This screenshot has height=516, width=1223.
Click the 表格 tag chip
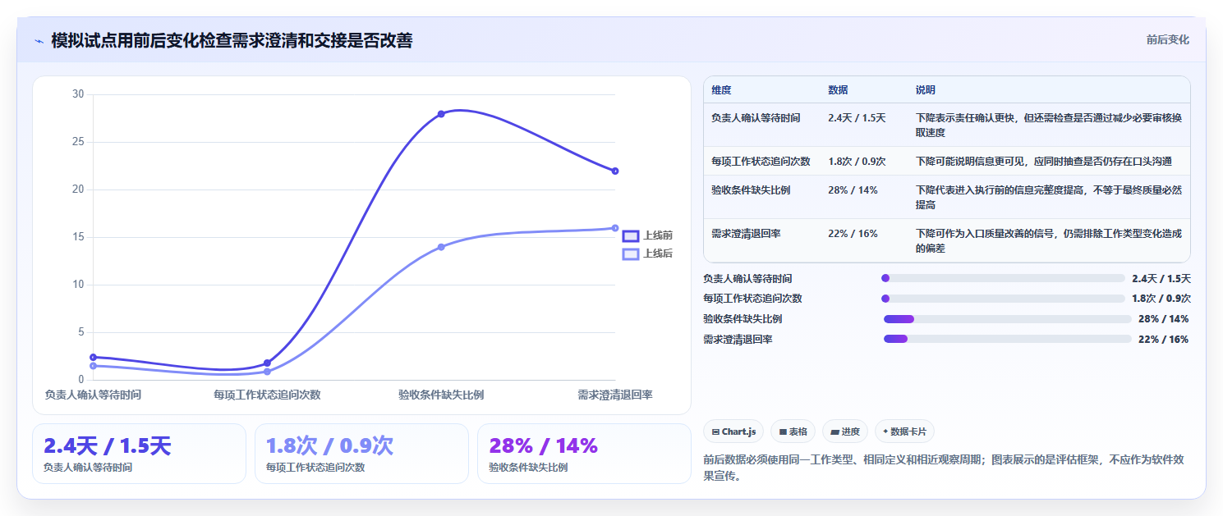pyautogui.click(x=793, y=432)
